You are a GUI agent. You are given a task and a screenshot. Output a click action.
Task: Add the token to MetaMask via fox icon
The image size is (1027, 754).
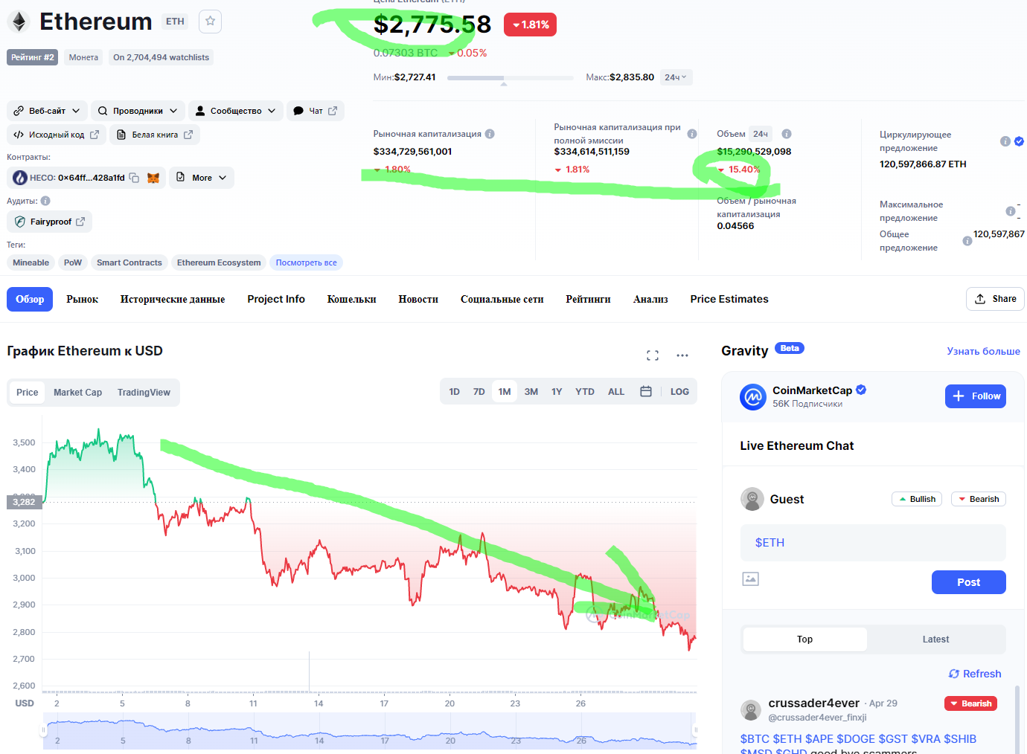[x=153, y=178]
